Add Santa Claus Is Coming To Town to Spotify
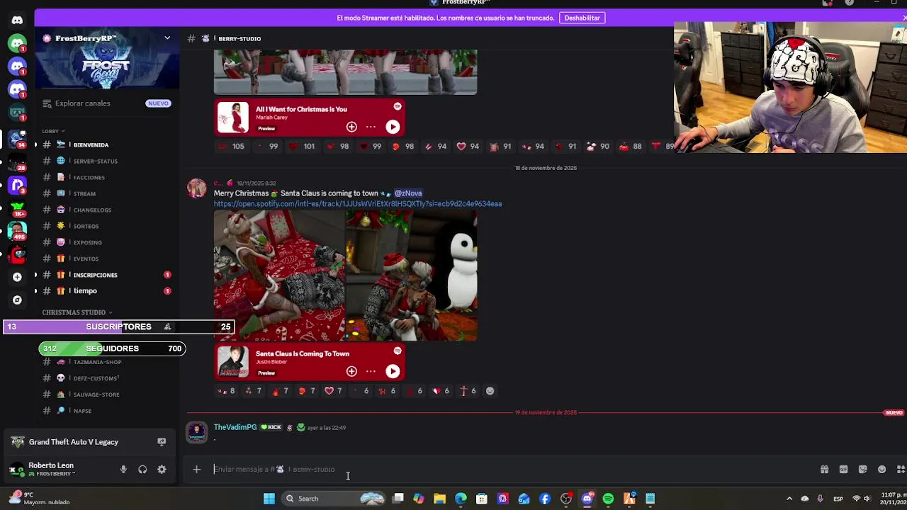Viewport: 907px width, 510px height. [x=351, y=371]
